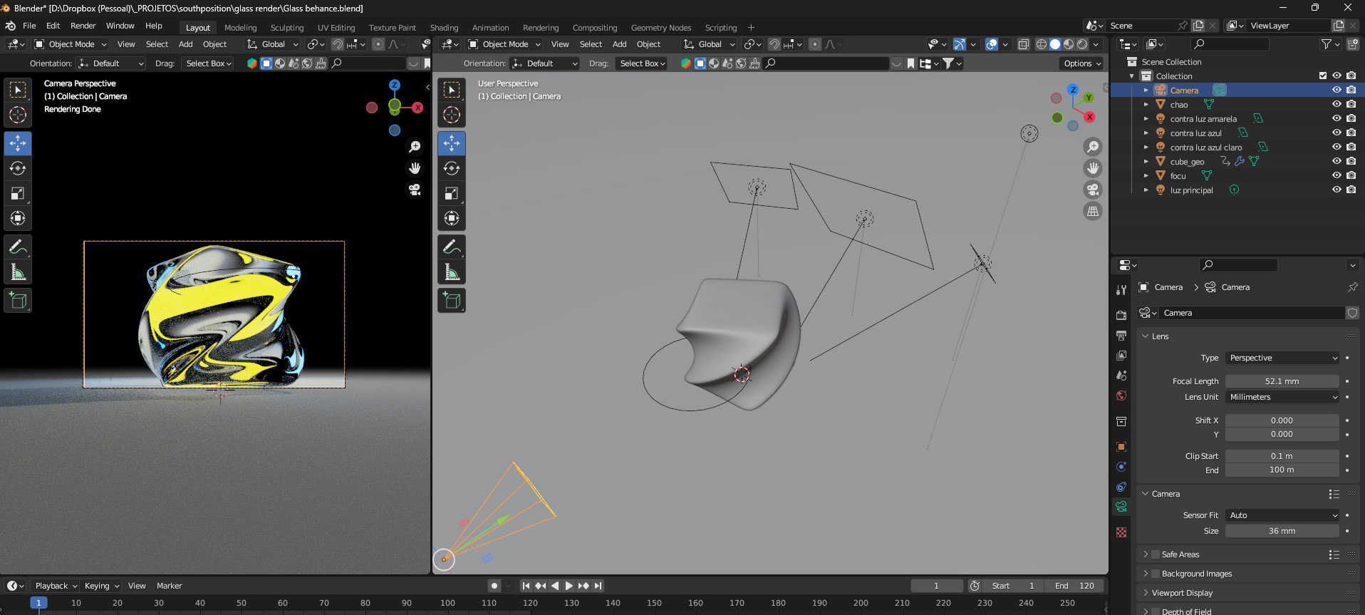
Task: Switch to the Geometry Nodes workspace tab
Action: (661, 28)
